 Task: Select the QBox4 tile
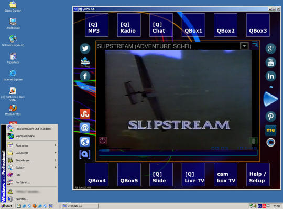point(97,175)
